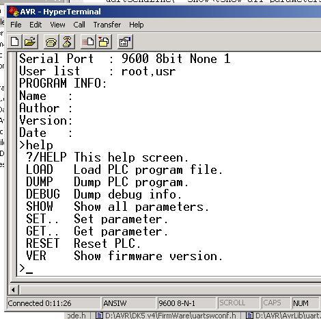Click the 'PROGRAM INFO:' line
Image resolution: width=321 pixels, height=319 pixels.
[63, 83]
